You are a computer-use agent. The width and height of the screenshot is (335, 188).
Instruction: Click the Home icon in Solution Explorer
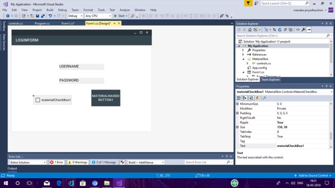(250, 30)
